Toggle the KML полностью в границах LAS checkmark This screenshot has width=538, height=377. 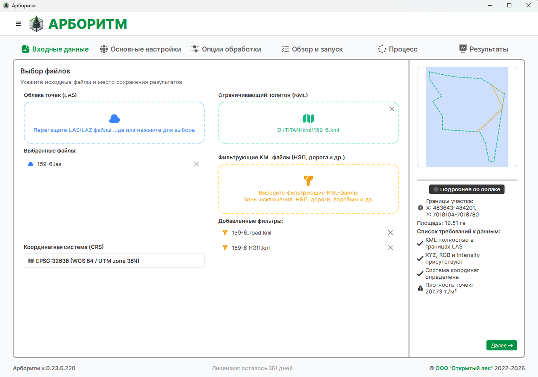coord(421,242)
